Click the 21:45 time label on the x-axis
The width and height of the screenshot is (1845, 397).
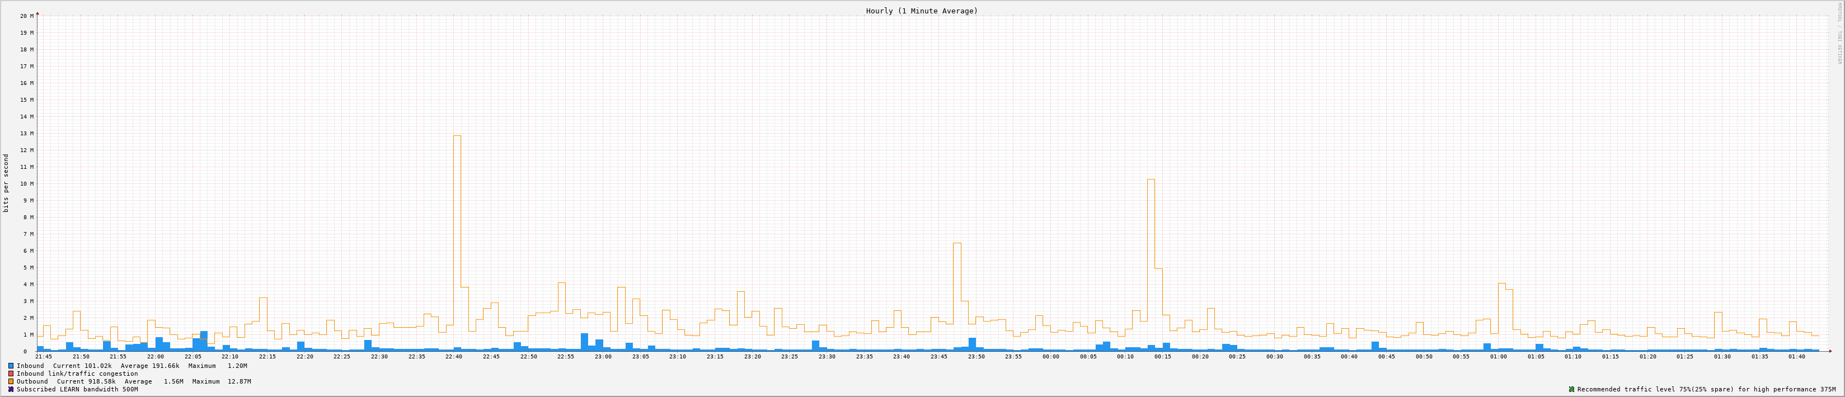pyautogui.click(x=44, y=356)
